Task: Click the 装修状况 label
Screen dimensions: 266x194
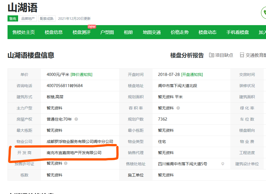Action: (247, 86)
